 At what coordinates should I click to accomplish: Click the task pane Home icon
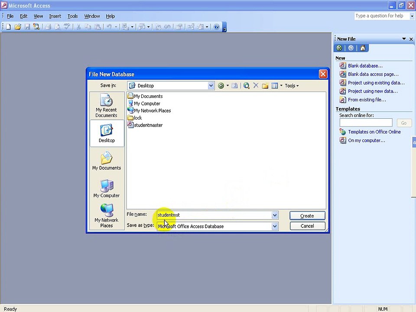pyautogui.click(x=363, y=48)
